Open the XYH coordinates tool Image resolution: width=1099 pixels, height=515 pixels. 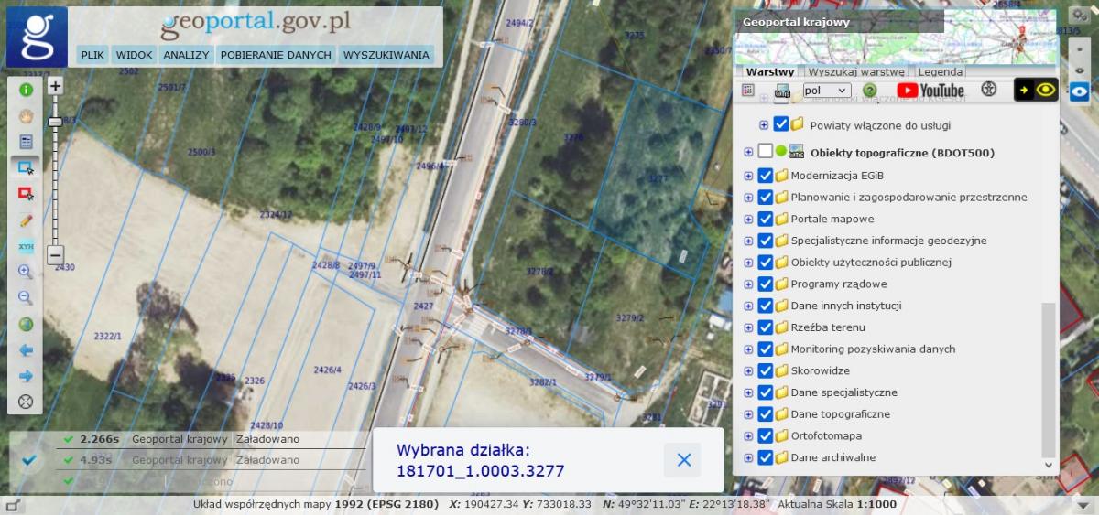tap(26, 246)
